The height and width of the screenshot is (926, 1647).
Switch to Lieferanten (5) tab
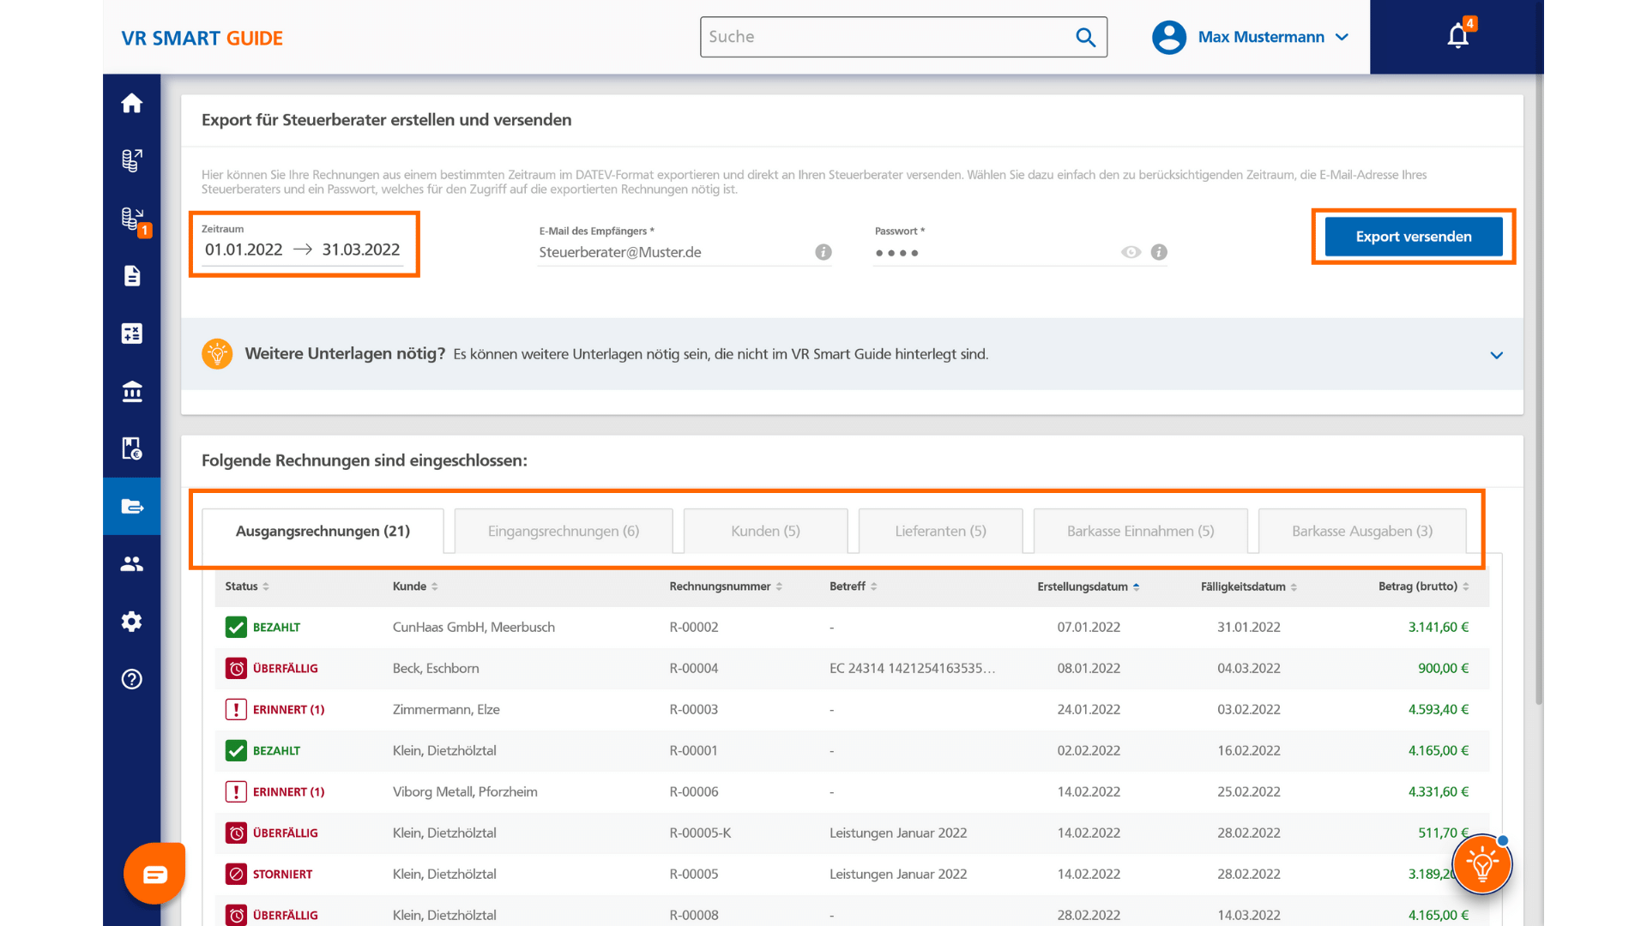940,531
